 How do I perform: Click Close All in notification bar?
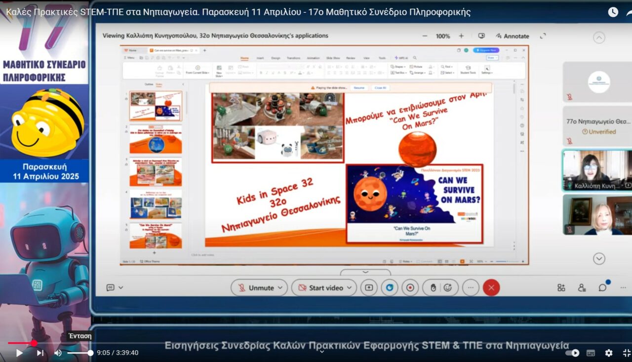tap(380, 87)
